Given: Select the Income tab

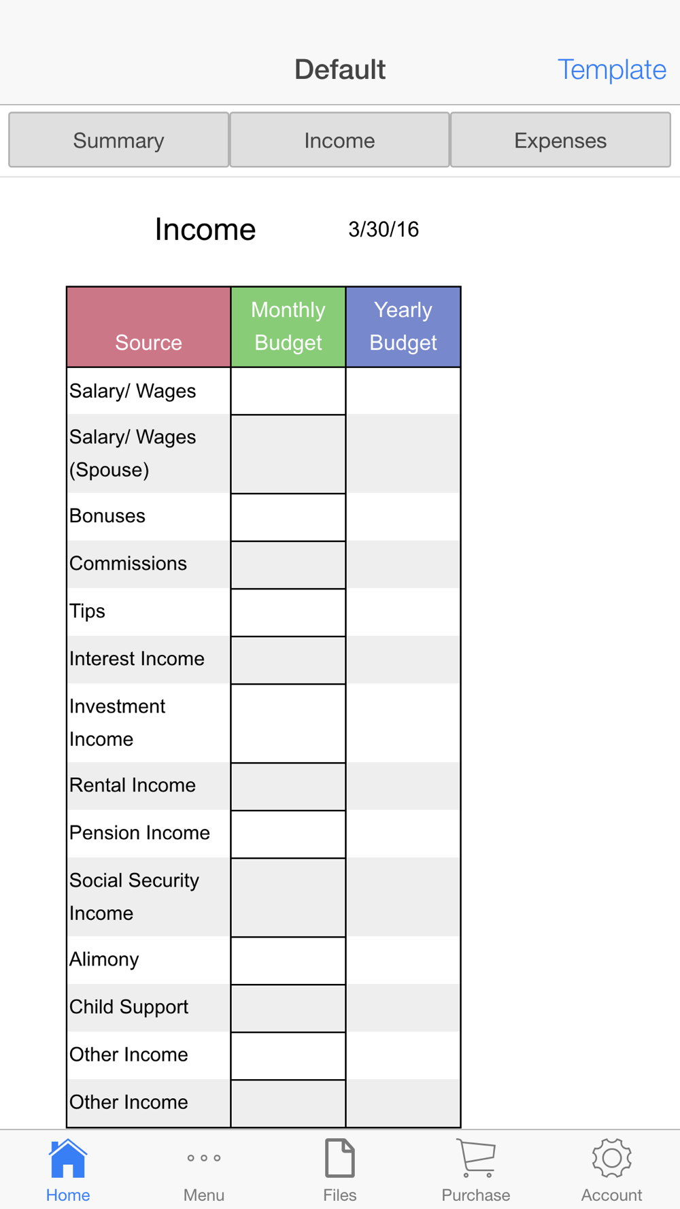Looking at the screenshot, I should pos(339,140).
